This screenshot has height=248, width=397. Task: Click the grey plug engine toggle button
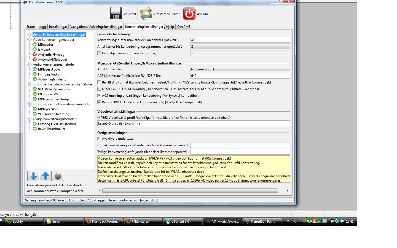point(58,176)
